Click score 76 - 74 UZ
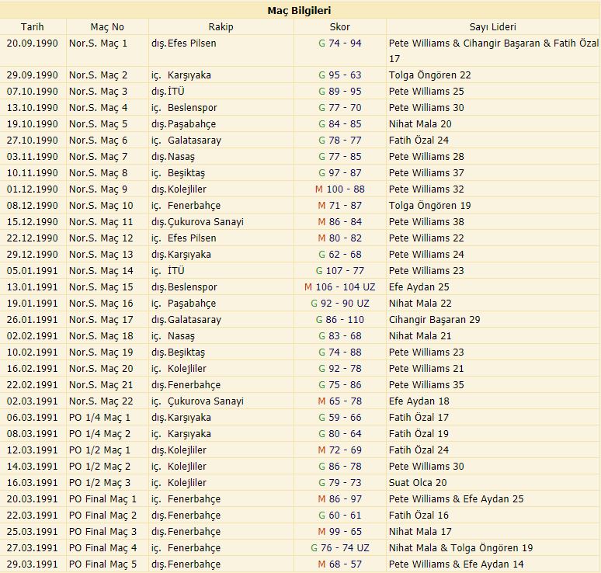The image size is (601, 573). click(x=340, y=547)
